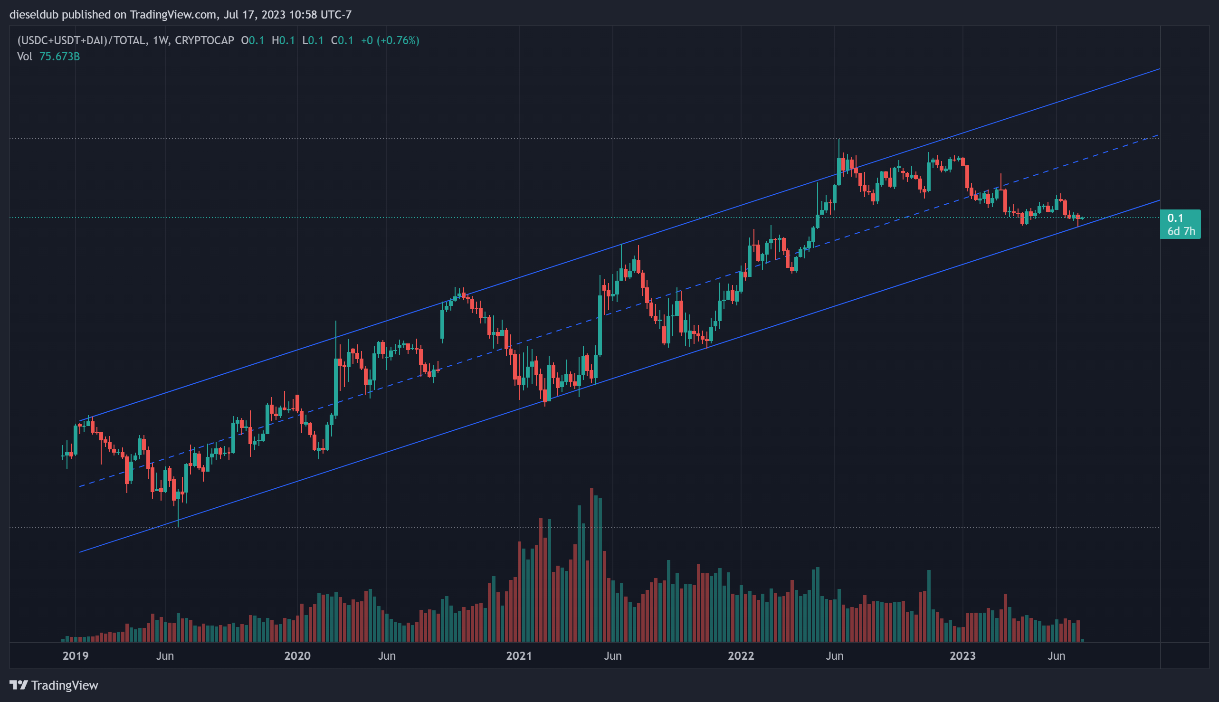Click the 6d 7h countdown on the price label
This screenshot has width=1219, height=702.
(x=1181, y=231)
